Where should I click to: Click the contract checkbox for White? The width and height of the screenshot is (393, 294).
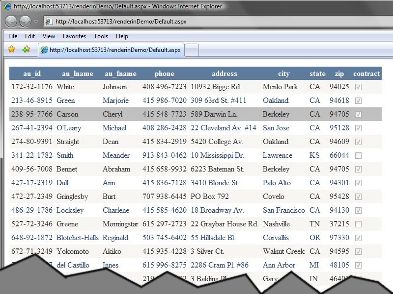pyautogui.click(x=359, y=87)
